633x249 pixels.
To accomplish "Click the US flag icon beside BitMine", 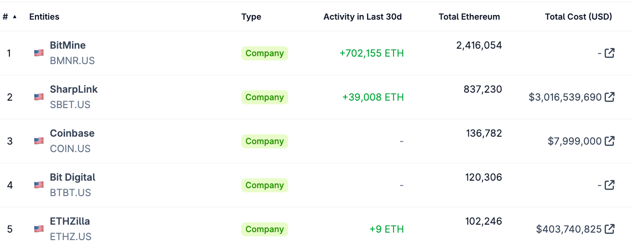I will pyautogui.click(x=39, y=53).
